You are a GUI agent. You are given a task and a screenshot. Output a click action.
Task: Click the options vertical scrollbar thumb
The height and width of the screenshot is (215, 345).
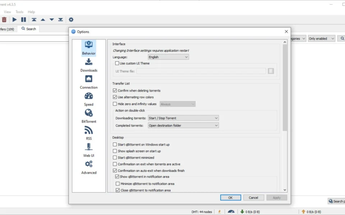[x=285, y=88]
